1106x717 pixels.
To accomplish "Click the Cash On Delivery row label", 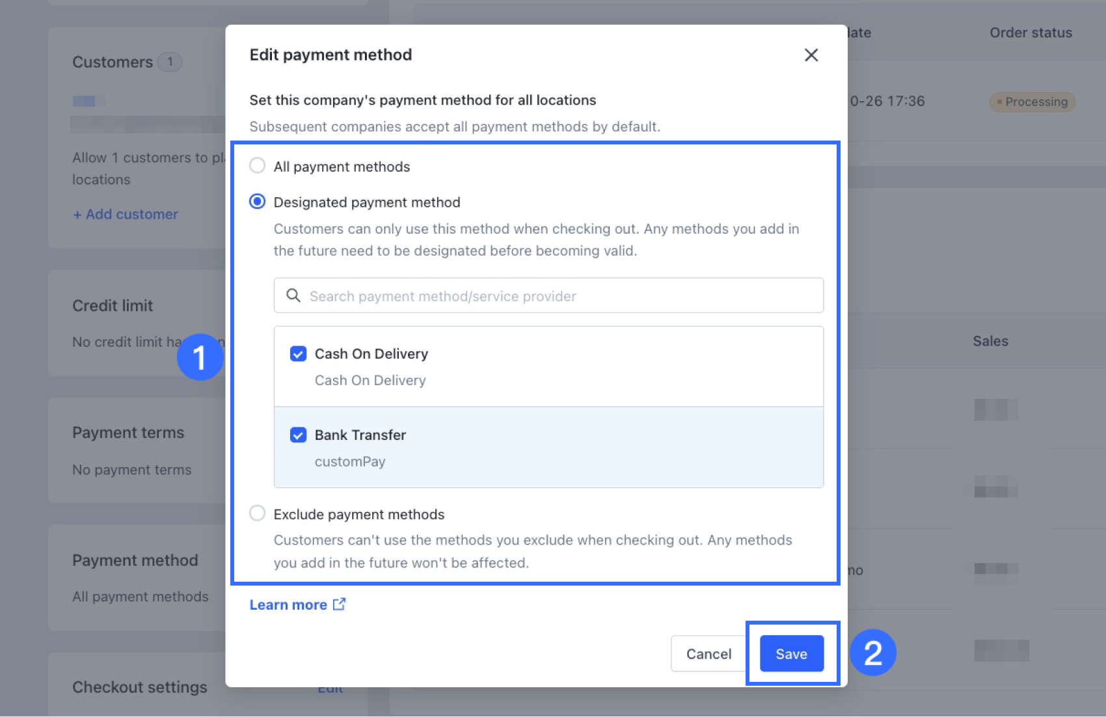I will tap(371, 354).
